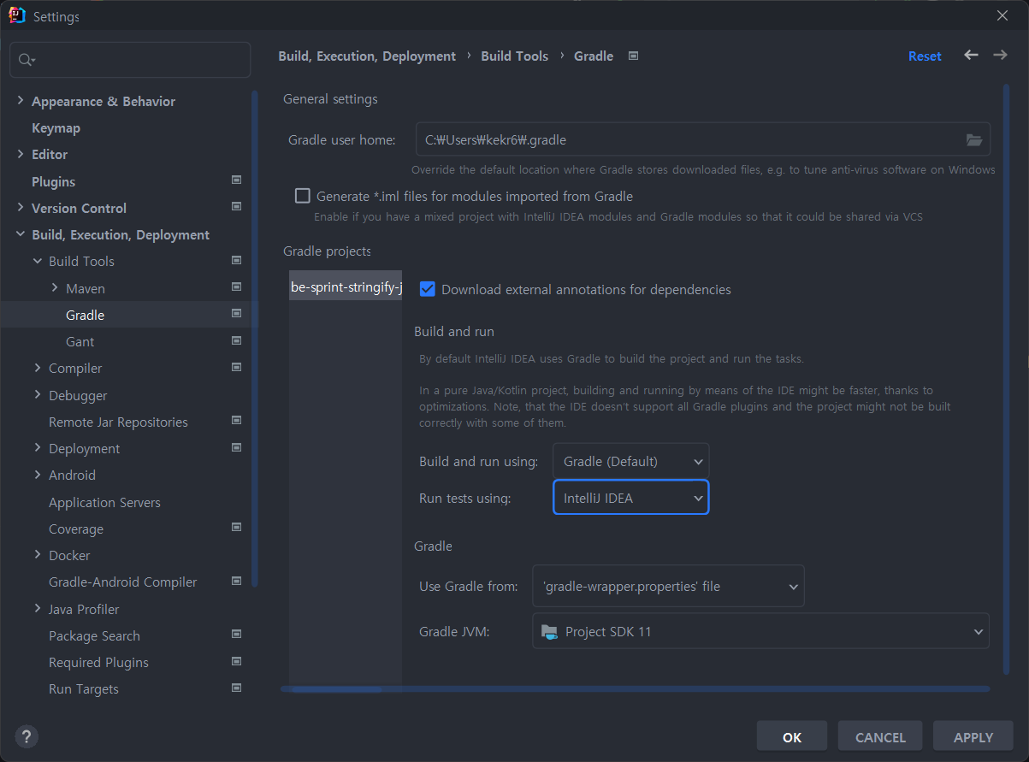This screenshot has height=762, width=1029.
Task: Focus the settings search field
Action: (130, 60)
